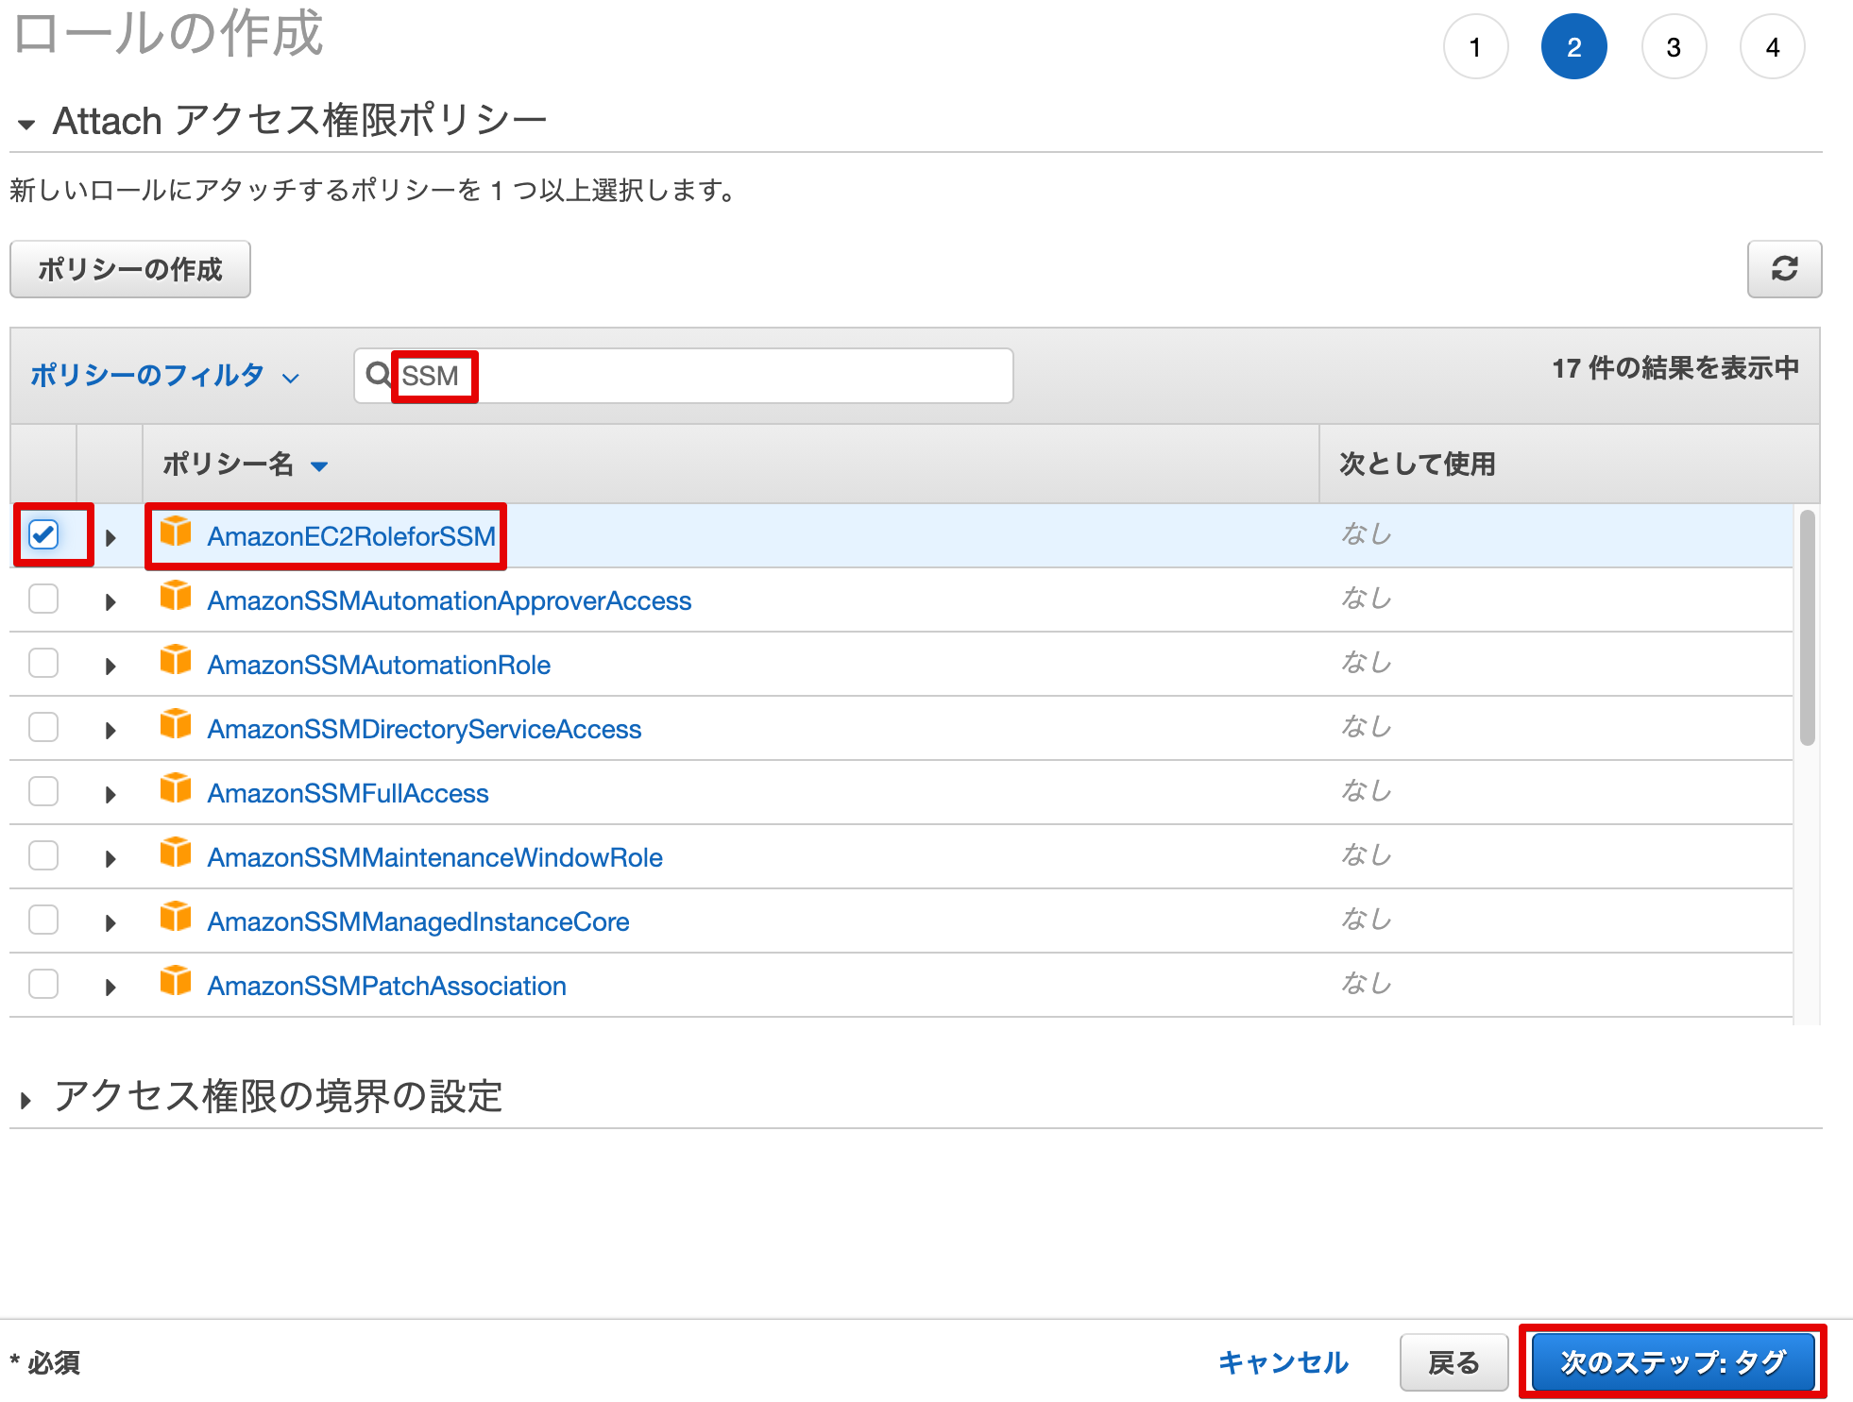Click the AmazonEC2RoleforSSM policy box icon

(x=176, y=532)
